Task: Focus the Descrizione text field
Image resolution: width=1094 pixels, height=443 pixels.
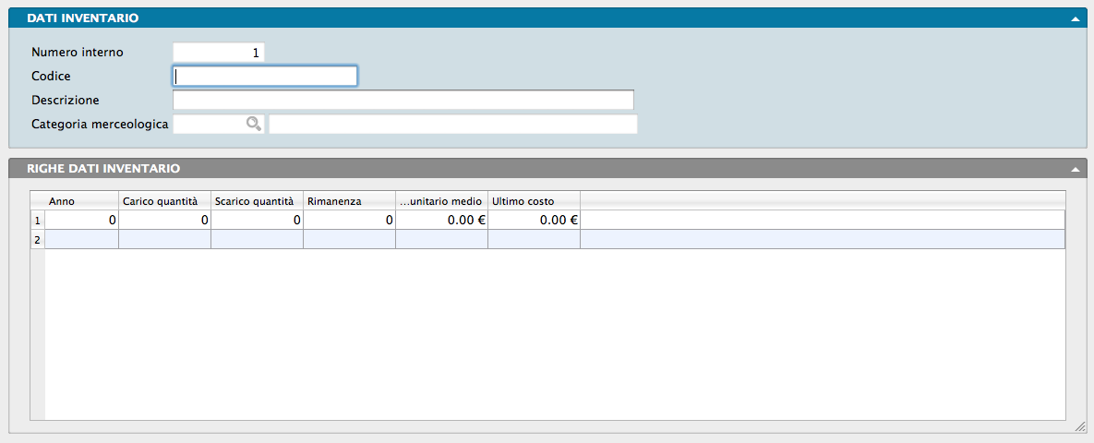Action: point(403,100)
